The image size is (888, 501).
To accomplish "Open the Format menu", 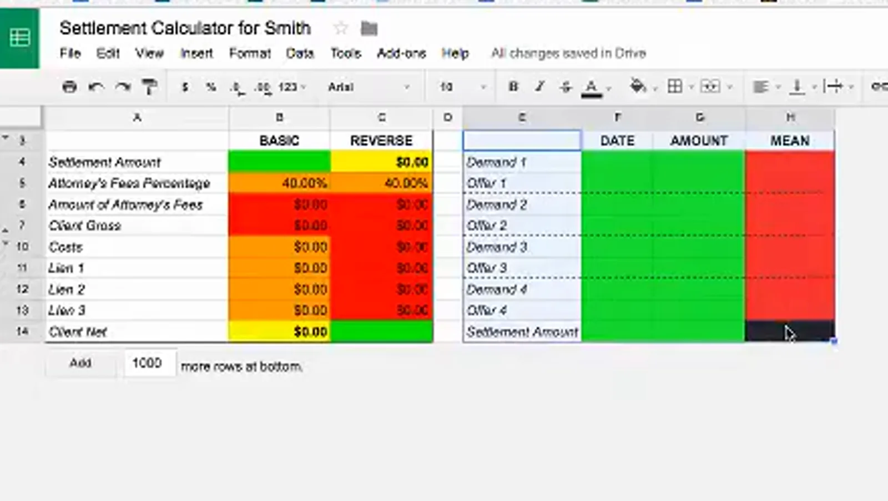I will click(x=250, y=53).
